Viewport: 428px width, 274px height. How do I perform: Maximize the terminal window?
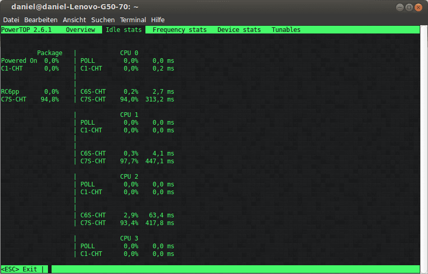409,7
